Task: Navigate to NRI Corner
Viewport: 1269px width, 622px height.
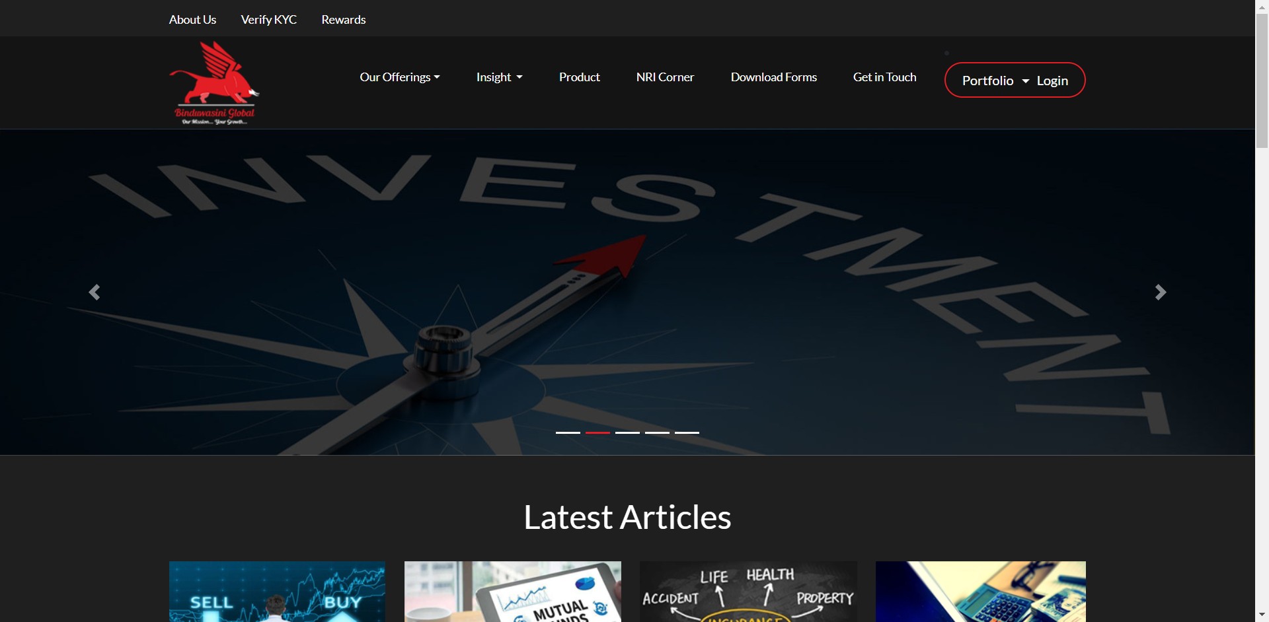Action: click(x=665, y=77)
